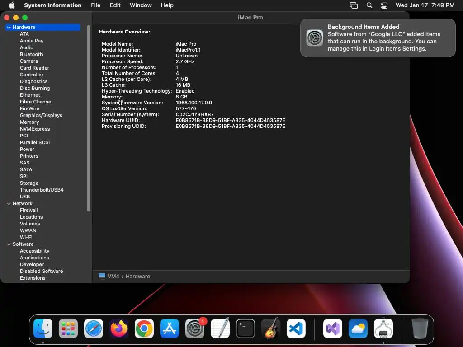Select Power in the sidebar
This screenshot has height=347, width=463.
pyautogui.click(x=27, y=149)
